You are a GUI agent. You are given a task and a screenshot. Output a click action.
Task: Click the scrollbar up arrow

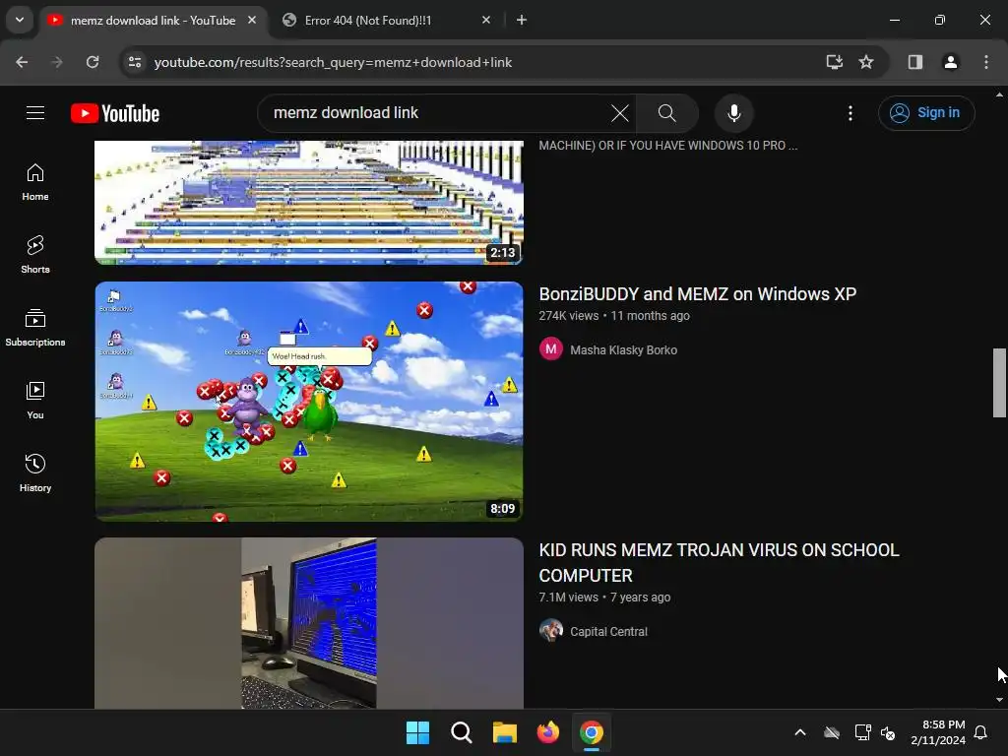point(999,94)
